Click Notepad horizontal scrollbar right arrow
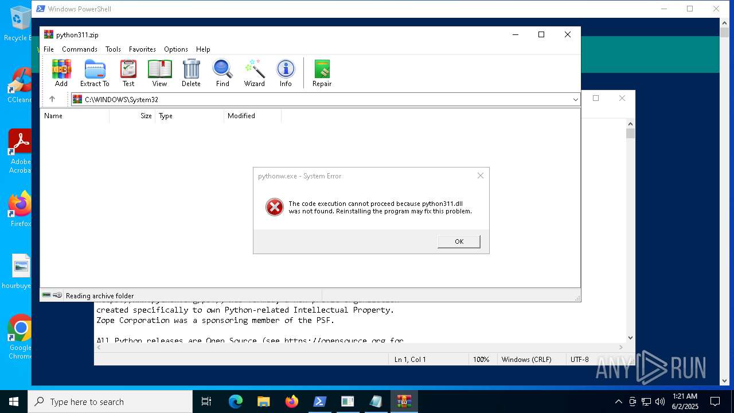734x413 pixels. point(621,347)
